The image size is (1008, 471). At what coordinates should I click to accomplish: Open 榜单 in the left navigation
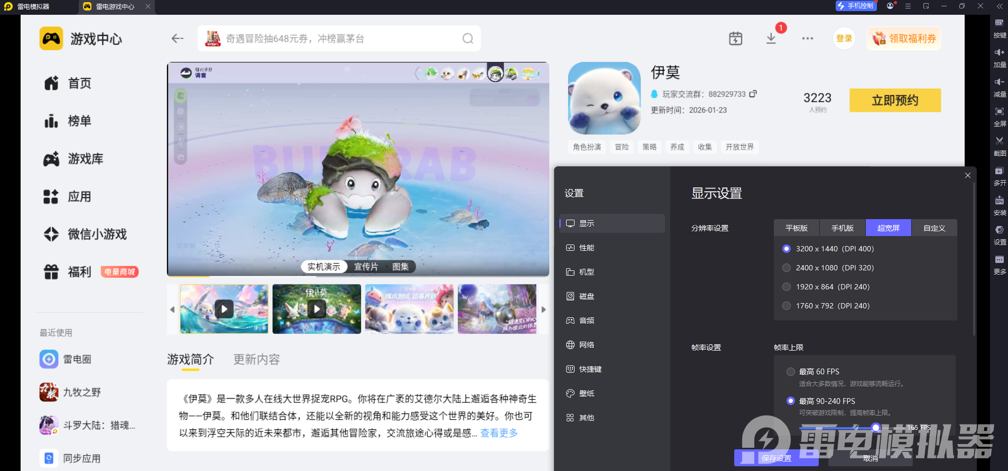pos(68,121)
